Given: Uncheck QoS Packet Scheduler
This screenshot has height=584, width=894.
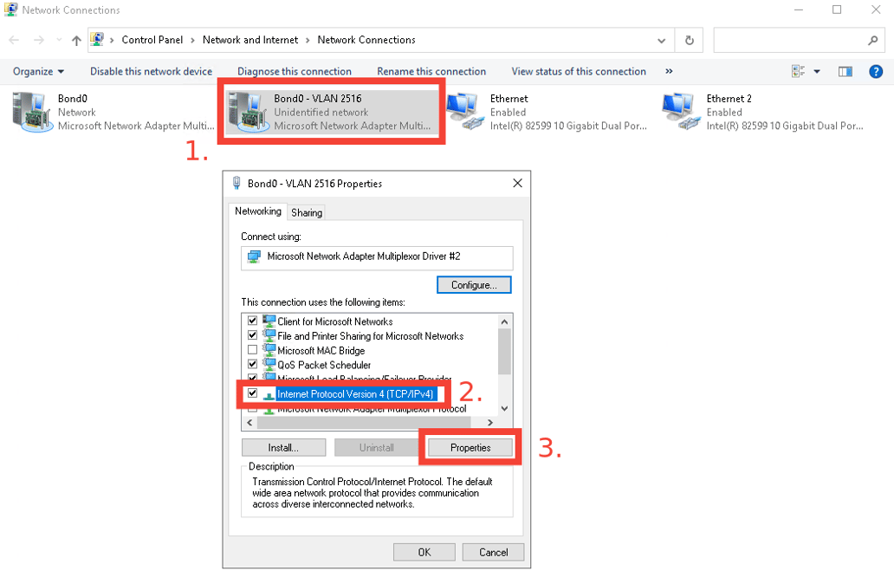Looking at the screenshot, I should [x=252, y=365].
